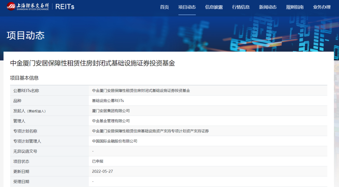Click the 受理日期 label
The image size is (339, 187).
(21, 182)
